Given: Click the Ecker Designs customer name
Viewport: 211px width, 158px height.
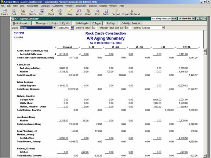Looking at the screenshot, I should click(x=25, y=82).
